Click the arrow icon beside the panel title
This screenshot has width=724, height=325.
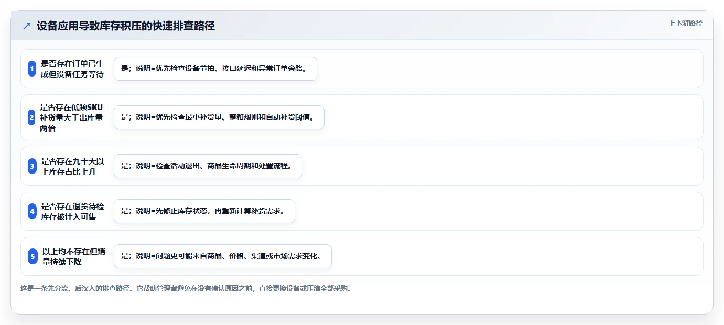pyautogui.click(x=27, y=26)
